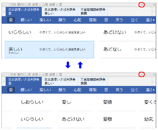The image size is (158, 130).
Task: Switch to tab 三省堂類語新辞典 美観 in the word-grid window
Action: point(93,81)
